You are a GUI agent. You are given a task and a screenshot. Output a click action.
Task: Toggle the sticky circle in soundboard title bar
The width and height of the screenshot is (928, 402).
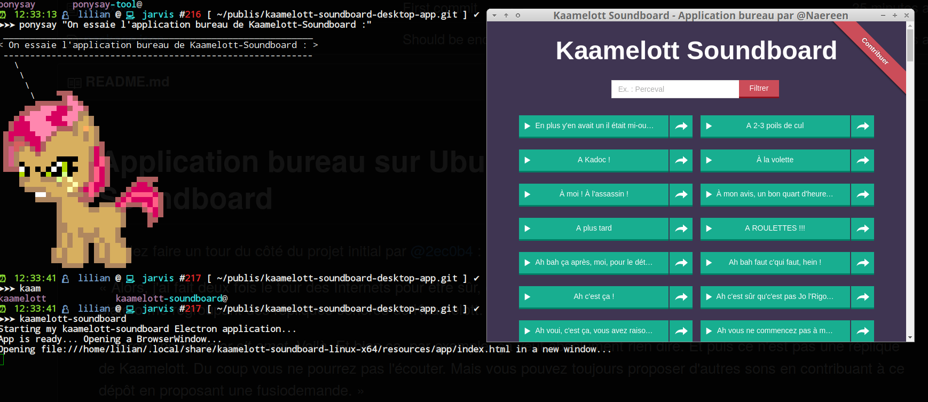click(x=518, y=15)
